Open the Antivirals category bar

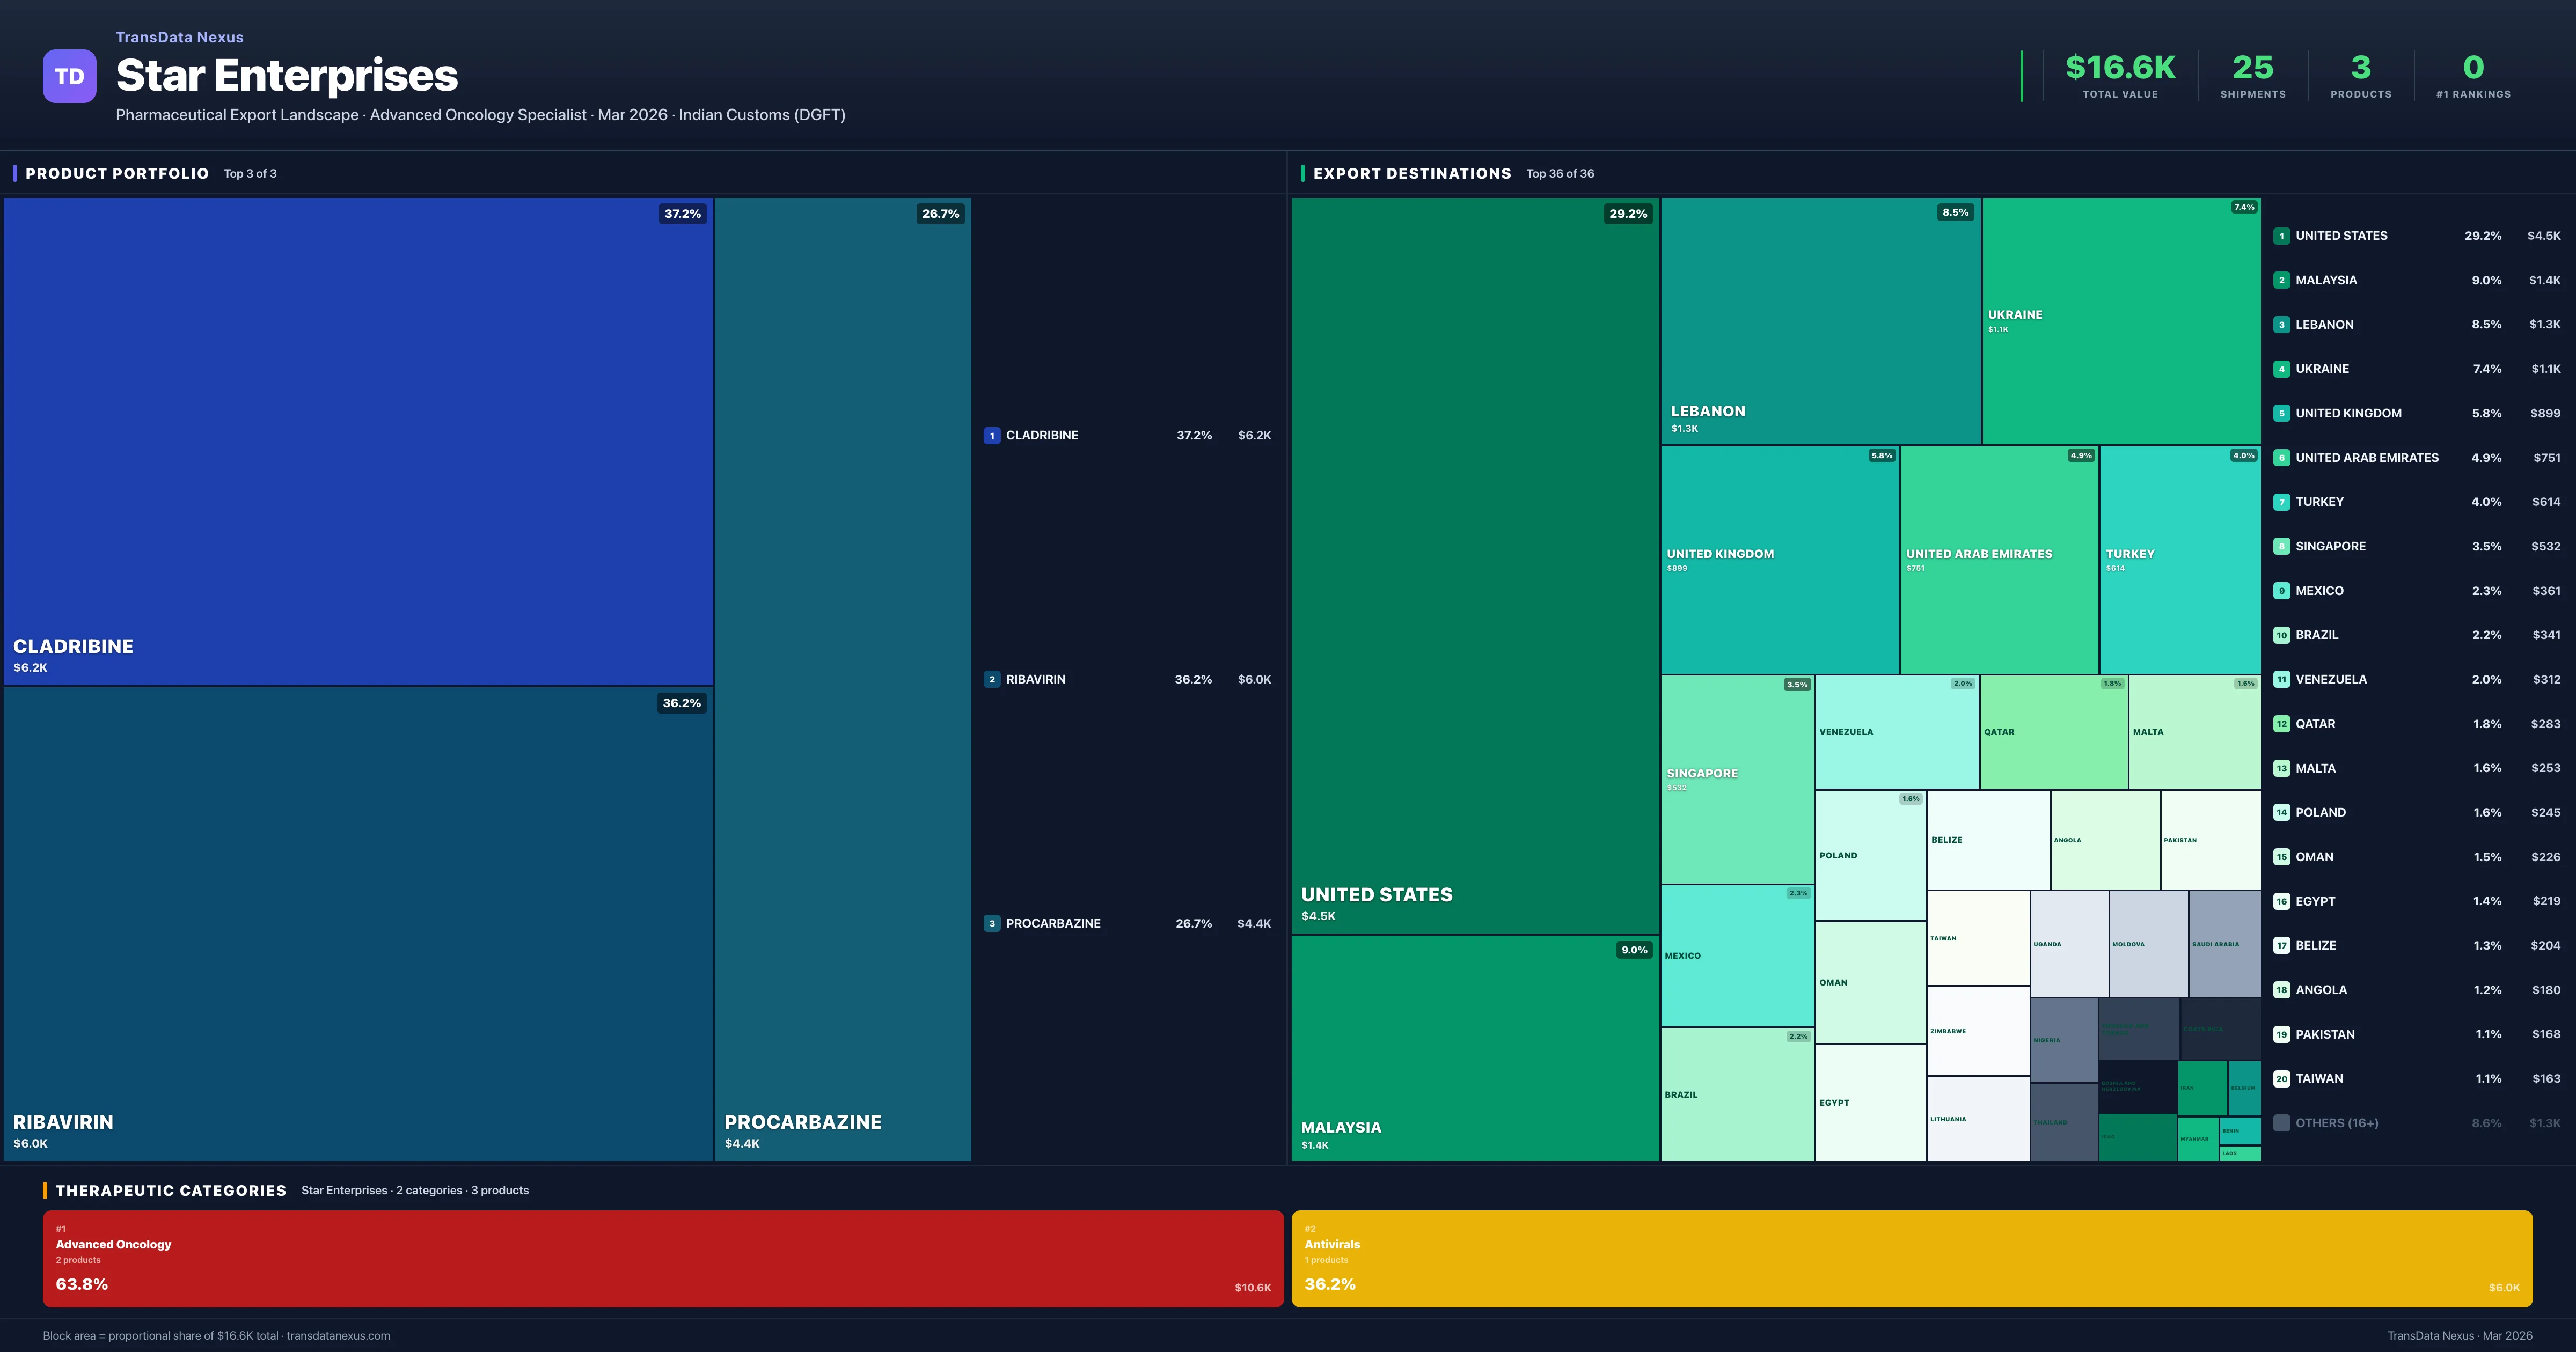[1911, 1259]
